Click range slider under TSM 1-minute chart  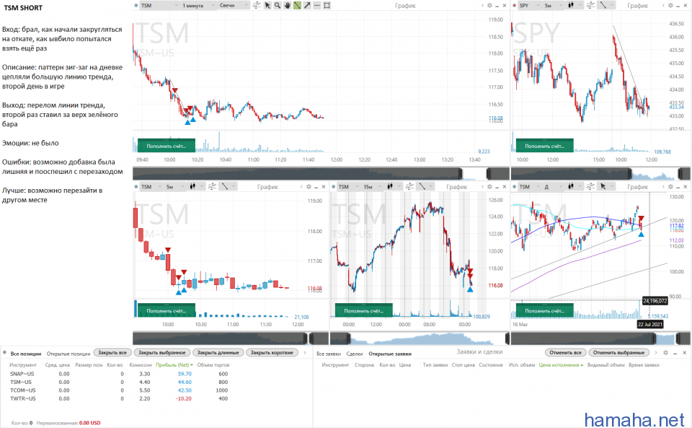click(321, 173)
